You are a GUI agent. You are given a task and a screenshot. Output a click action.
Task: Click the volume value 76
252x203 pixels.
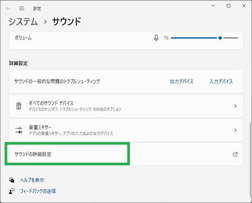(166, 38)
